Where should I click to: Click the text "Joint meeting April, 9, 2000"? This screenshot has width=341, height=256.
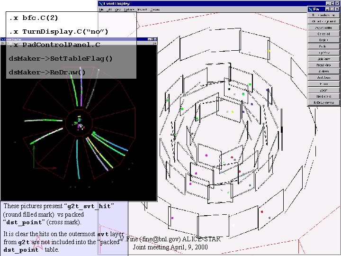(170, 247)
